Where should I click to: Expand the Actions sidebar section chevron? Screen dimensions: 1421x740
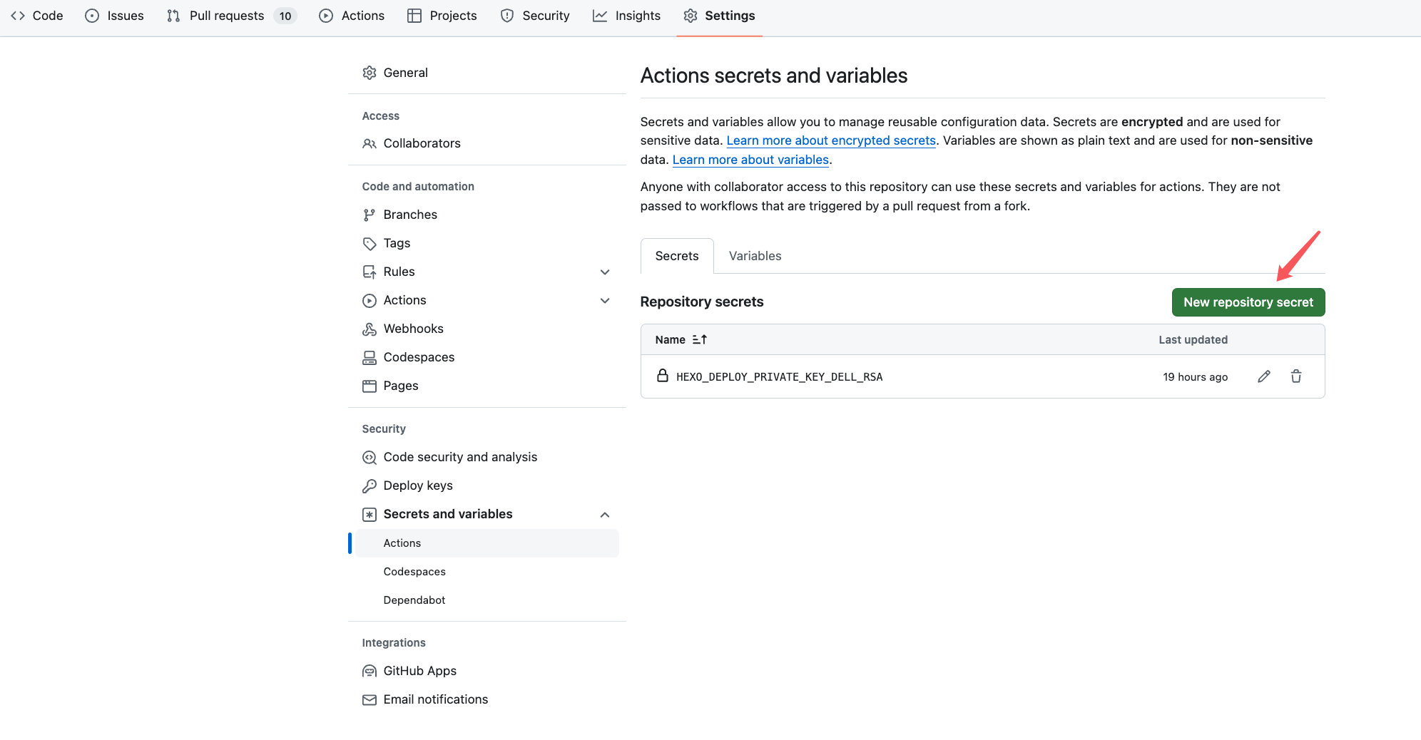click(604, 300)
